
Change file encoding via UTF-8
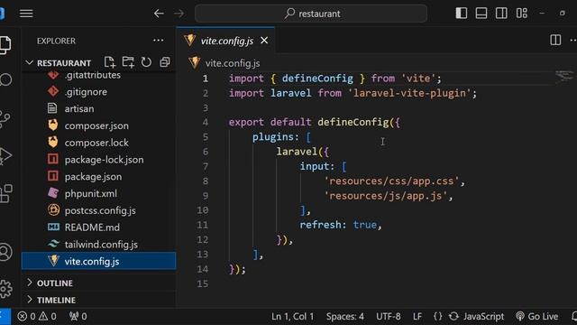coord(389,317)
